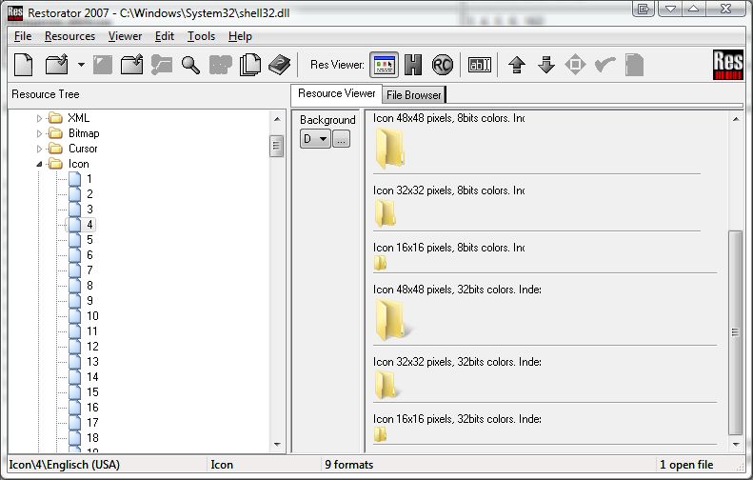Click the Open file folder icon
This screenshot has height=480, width=753.
[57, 65]
